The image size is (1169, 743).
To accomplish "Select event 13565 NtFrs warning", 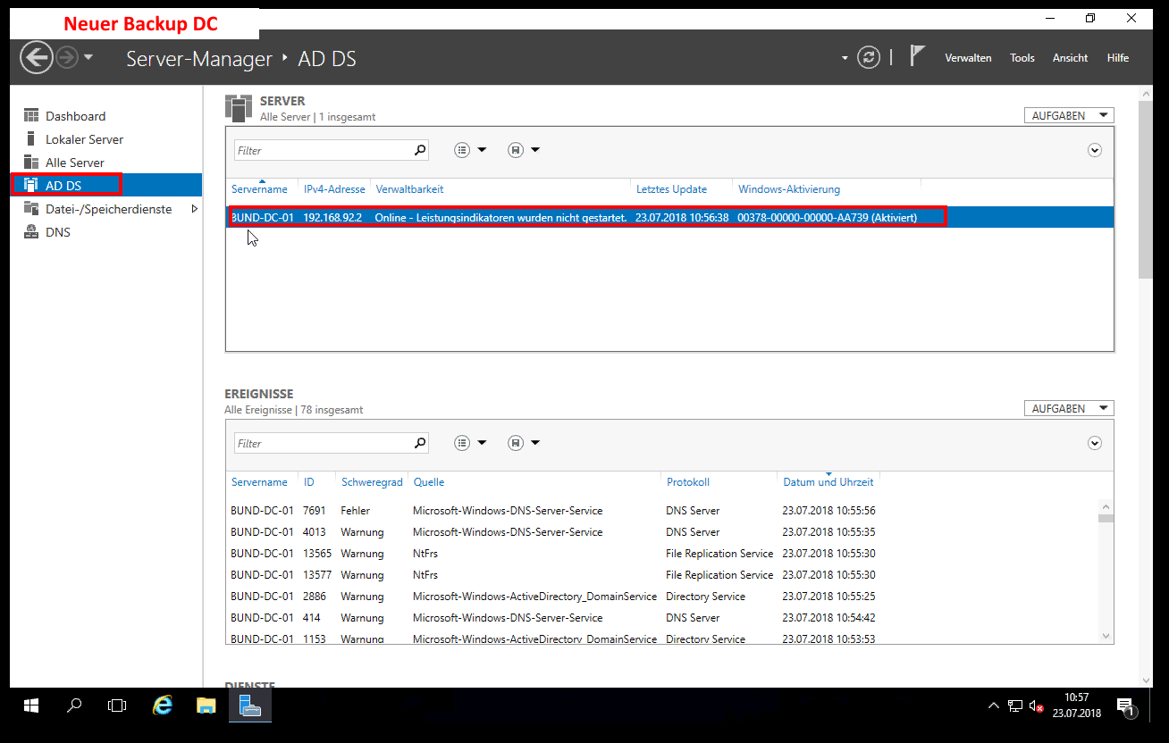I will click(662, 554).
